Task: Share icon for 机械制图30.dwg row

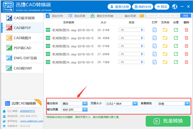Action: click(x=176, y=30)
